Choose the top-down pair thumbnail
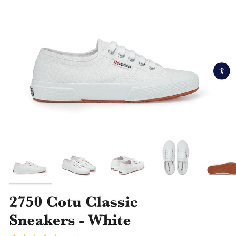The height and width of the screenshot is (236, 236). point(176,157)
